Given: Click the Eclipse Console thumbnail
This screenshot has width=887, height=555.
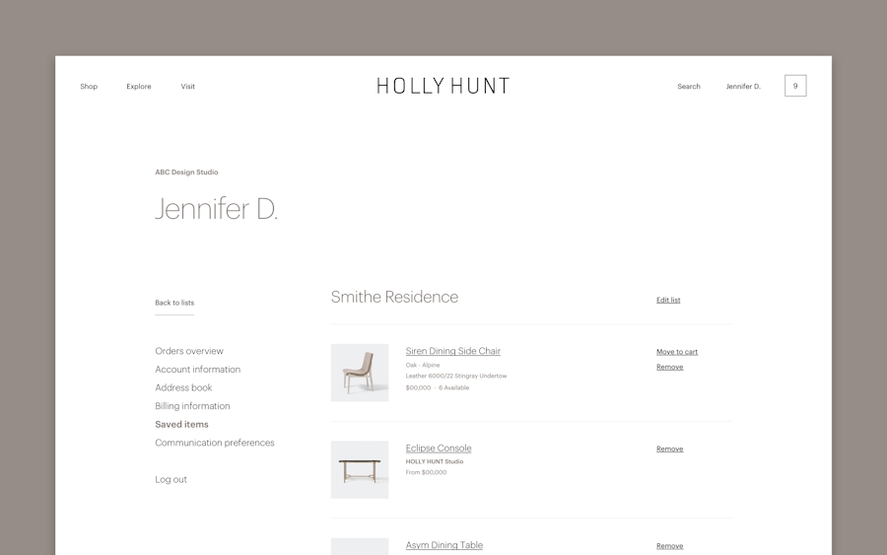Looking at the screenshot, I should click(360, 470).
